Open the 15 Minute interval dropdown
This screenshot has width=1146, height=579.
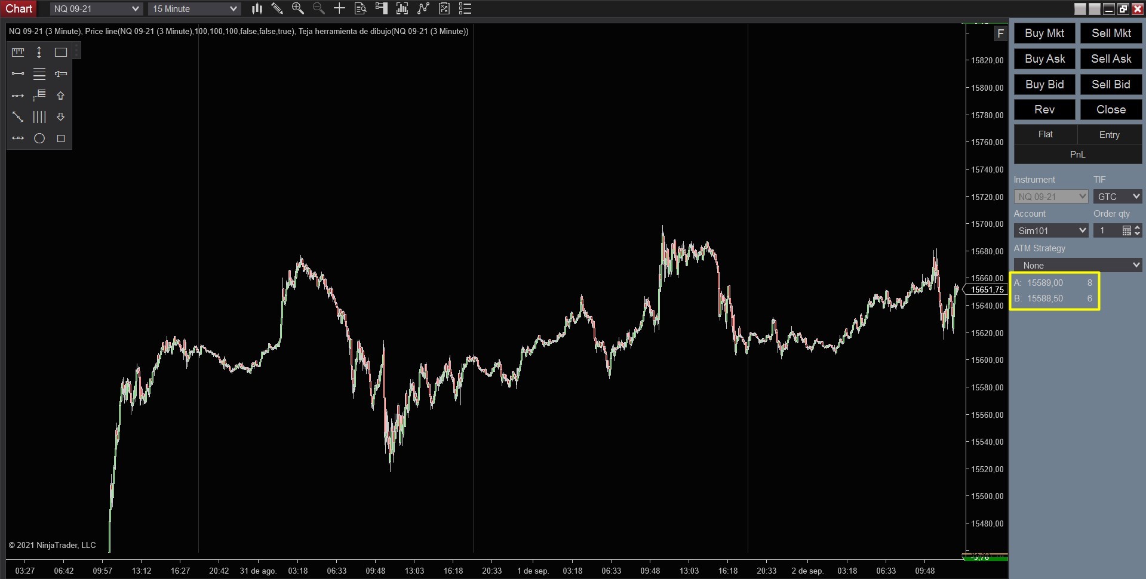[193, 8]
